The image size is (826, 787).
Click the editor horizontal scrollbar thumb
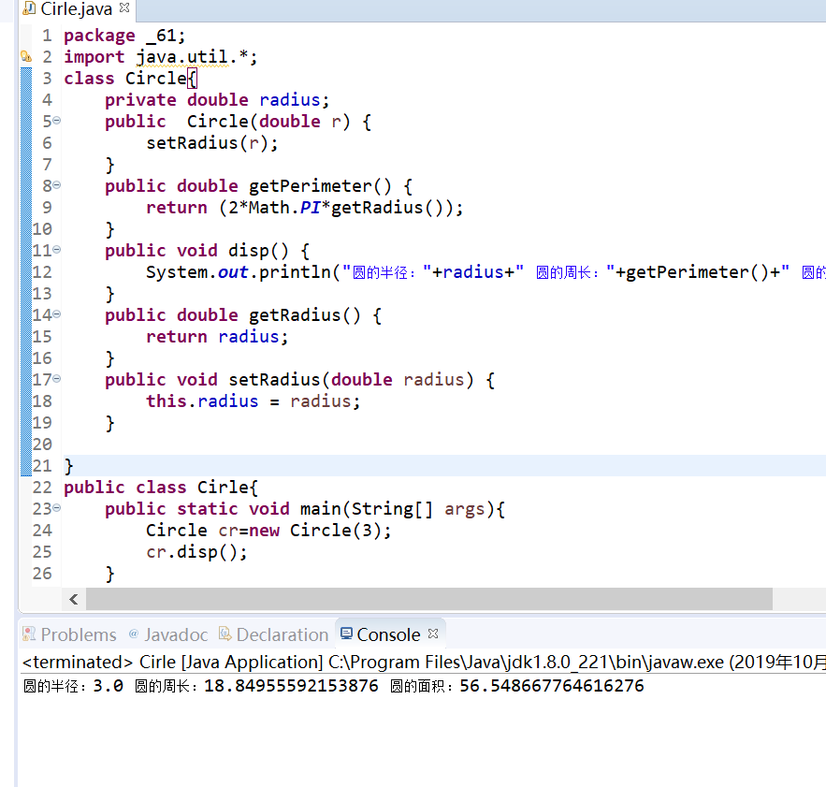click(429, 599)
